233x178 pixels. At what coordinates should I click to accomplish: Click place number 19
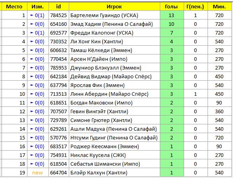tap(22, 173)
